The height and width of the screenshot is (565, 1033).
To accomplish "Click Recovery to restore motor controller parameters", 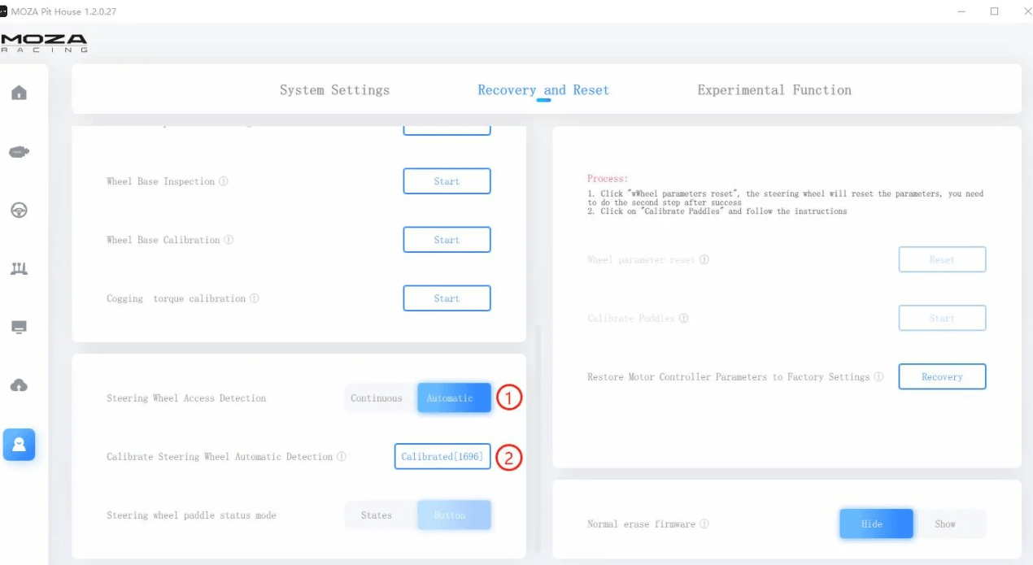I will (x=942, y=377).
